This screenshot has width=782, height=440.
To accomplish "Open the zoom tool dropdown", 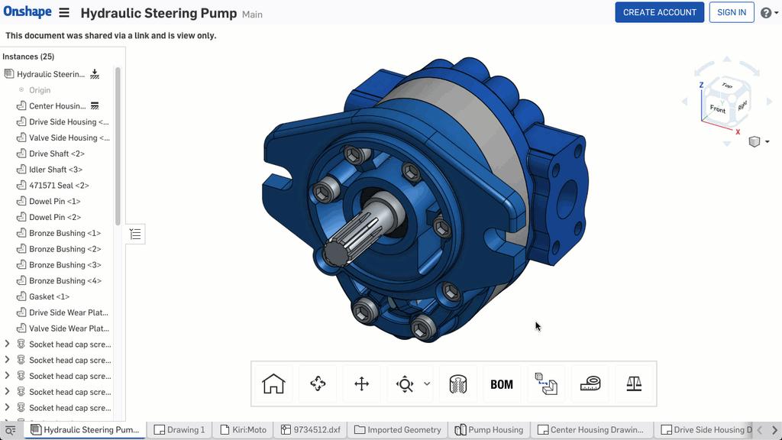I will click(x=427, y=383).
